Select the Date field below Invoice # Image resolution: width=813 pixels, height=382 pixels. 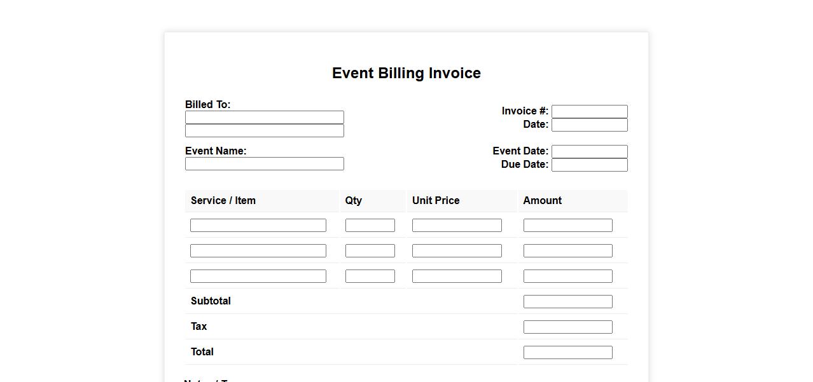coord(589,125)
